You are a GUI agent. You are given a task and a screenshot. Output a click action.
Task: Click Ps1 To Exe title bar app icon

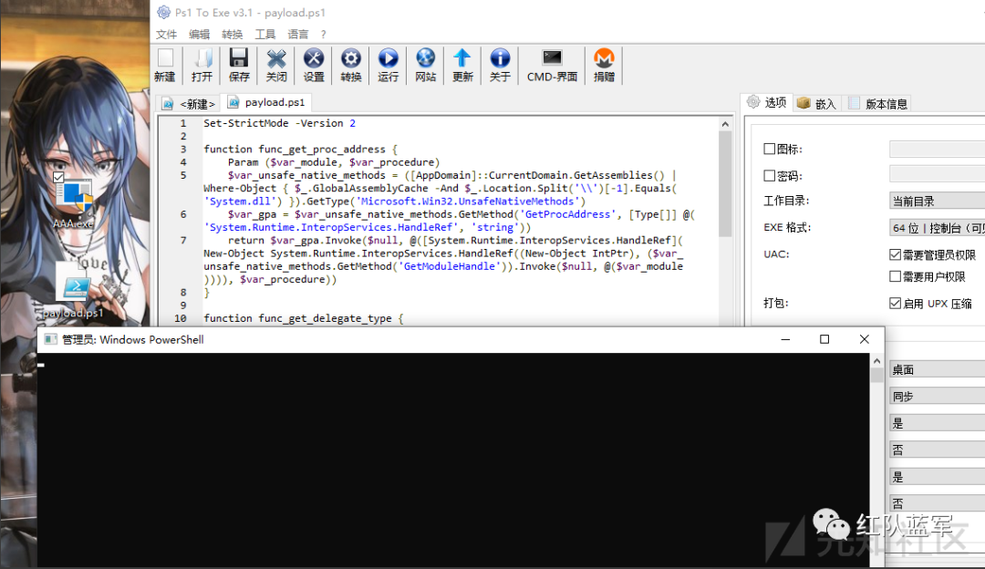(x=163, y=12)
